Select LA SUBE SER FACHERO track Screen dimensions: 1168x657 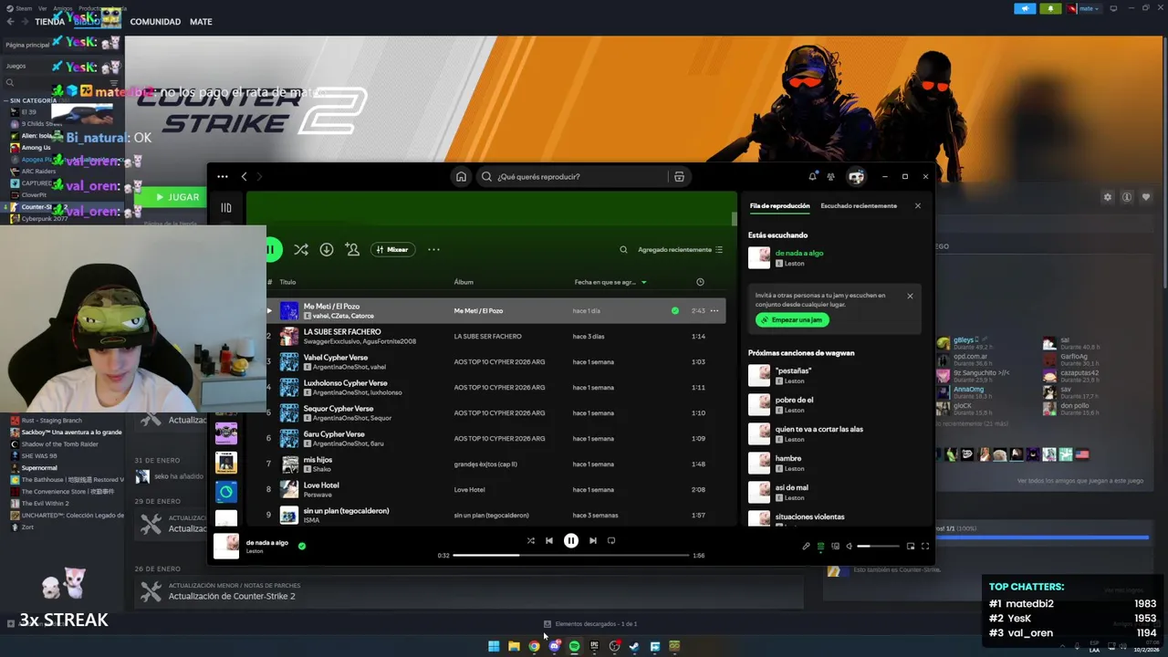tap(495, 337)
